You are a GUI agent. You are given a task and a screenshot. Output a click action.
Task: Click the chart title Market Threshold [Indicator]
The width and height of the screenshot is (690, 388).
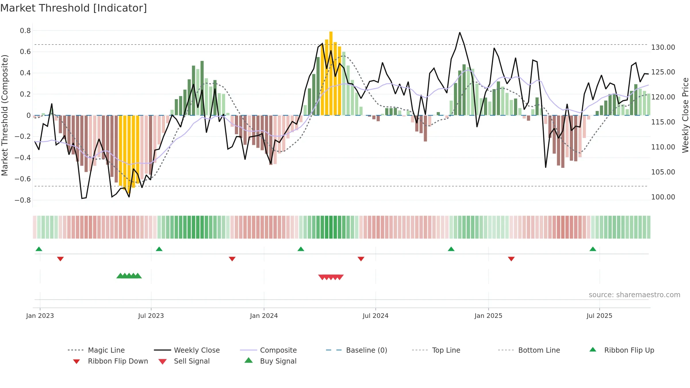pos(74,8)
